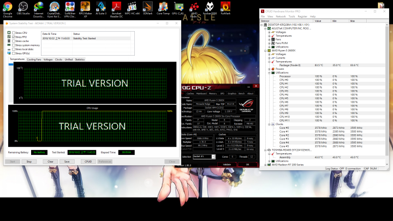This screenshot has height=221, width=393.
Task: Open the SoftEther VPN Client shortcut
Action: [x=70, y=9]
